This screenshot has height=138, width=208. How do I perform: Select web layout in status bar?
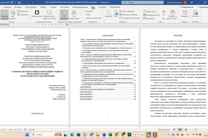pyautogui.click(x=186, y=130)
